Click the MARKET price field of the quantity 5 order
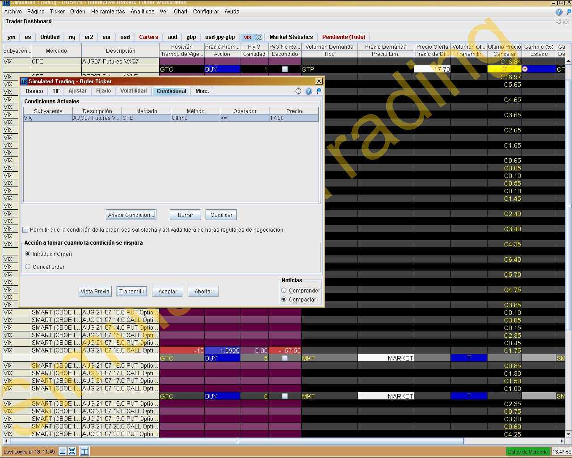The image size is (572, 458). 386,358
